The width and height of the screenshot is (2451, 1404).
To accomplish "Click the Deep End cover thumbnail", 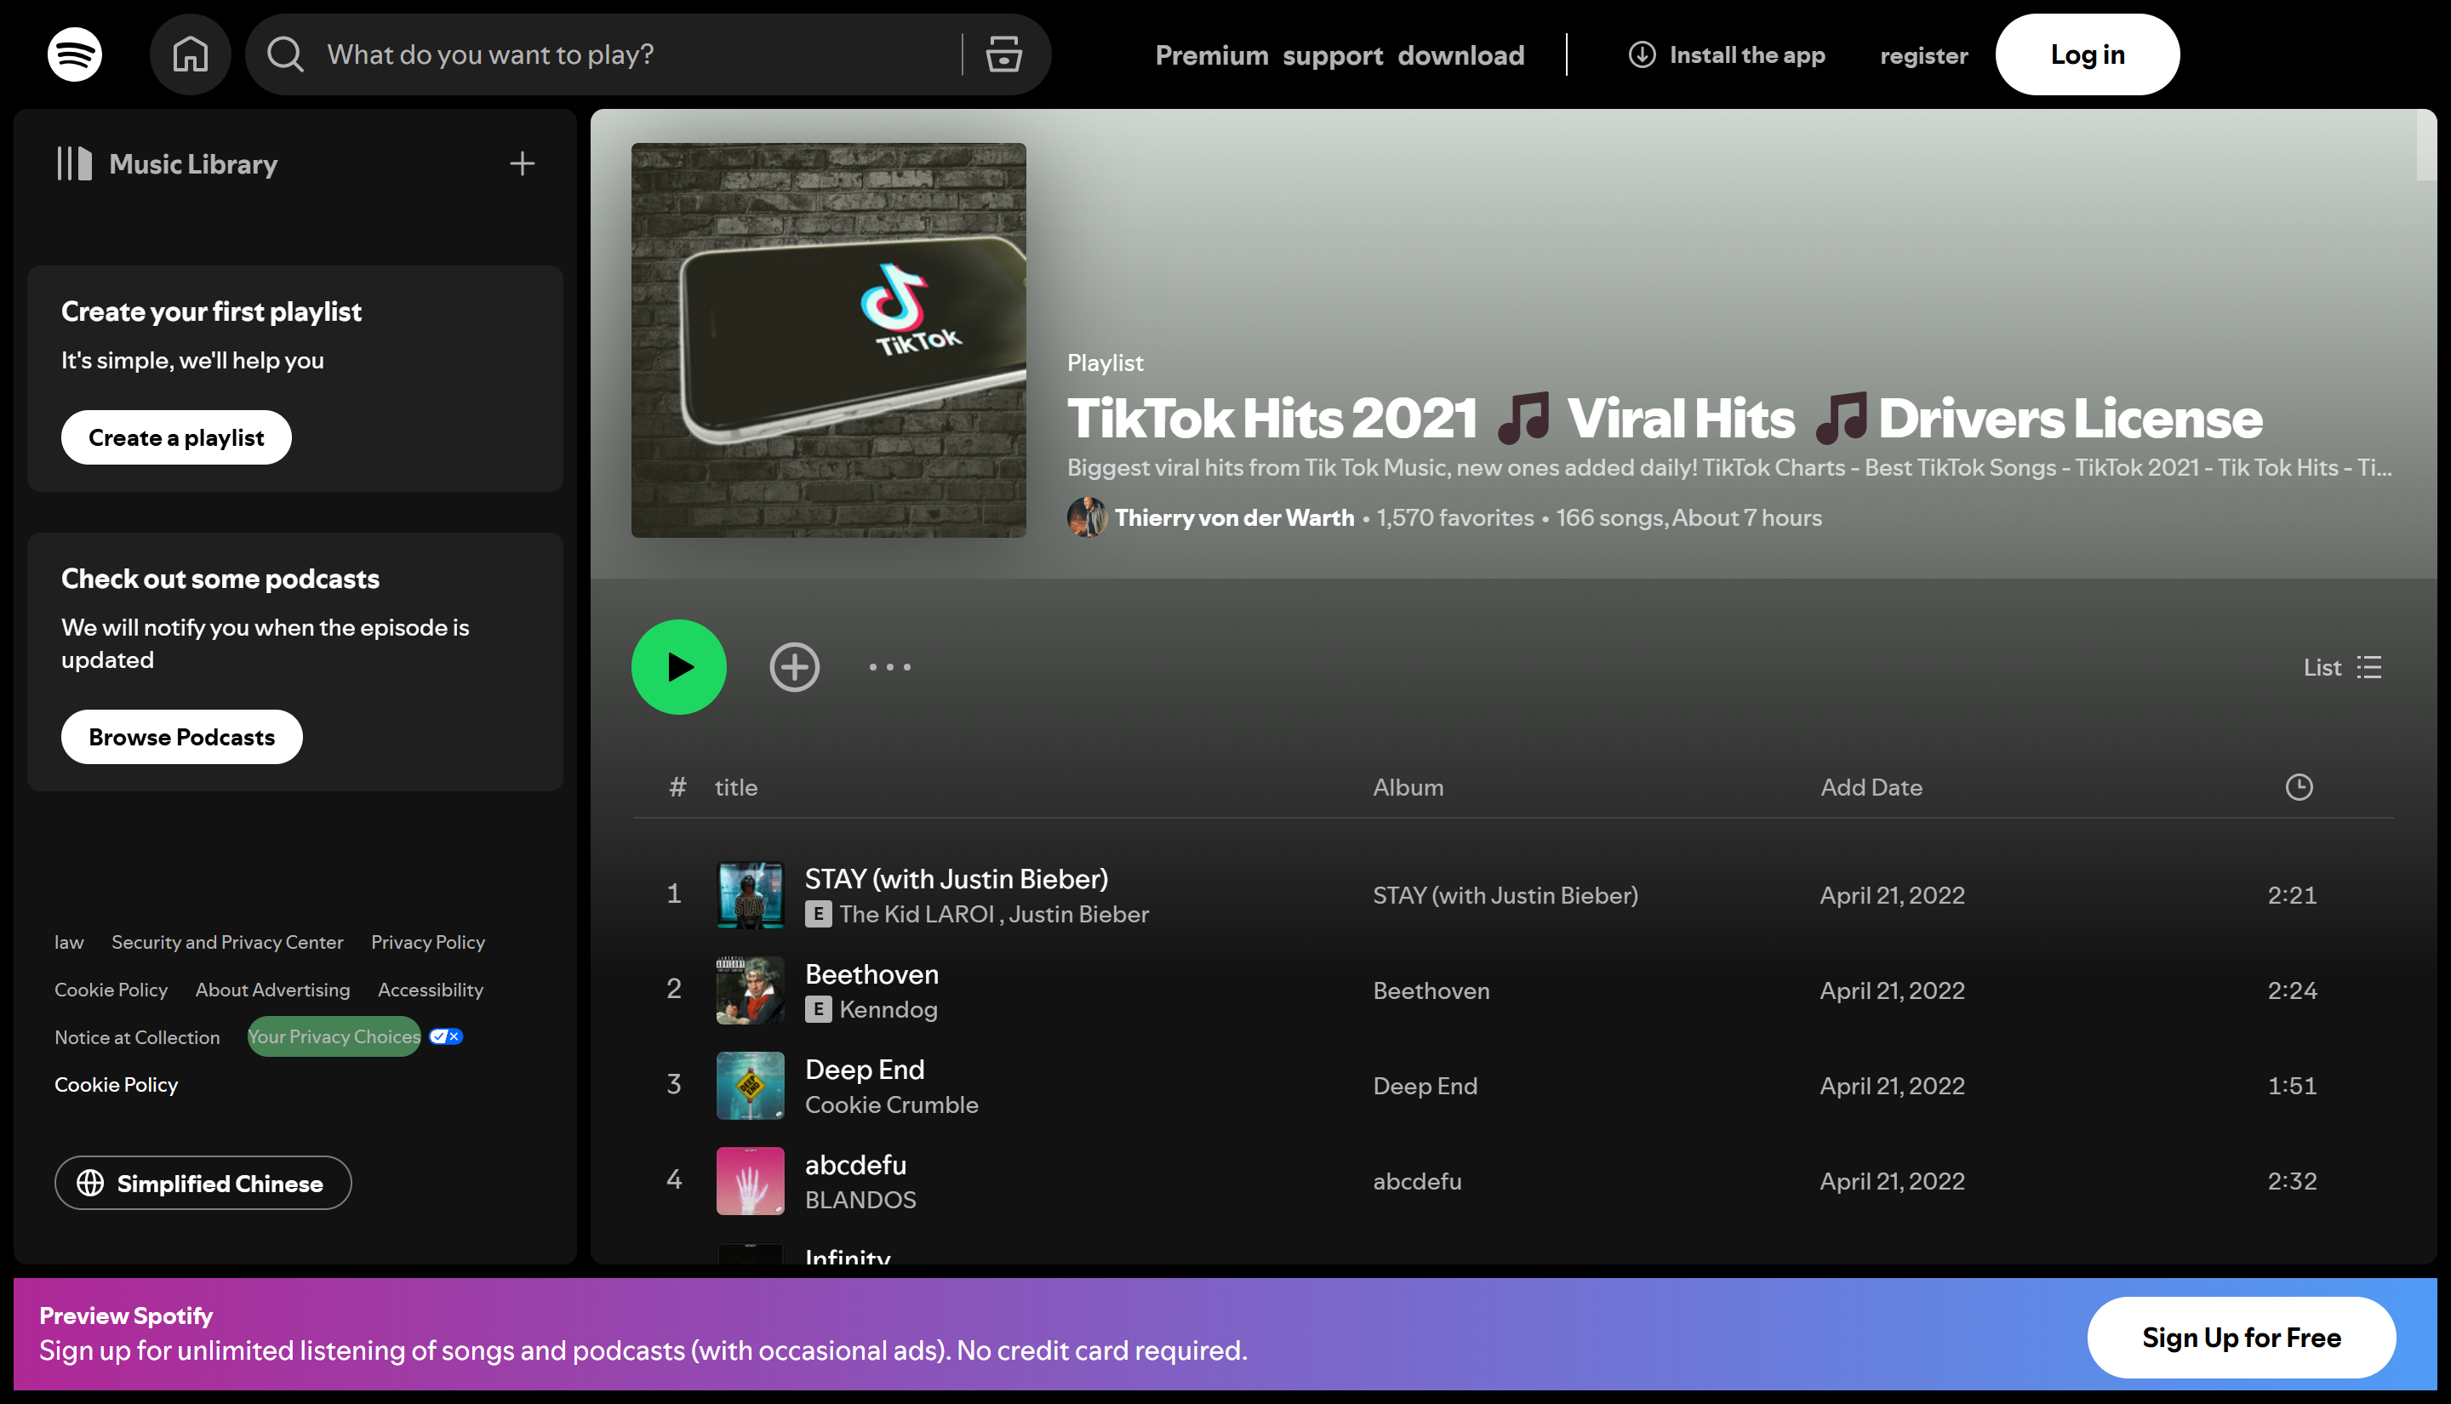I will coord(750,1086).
